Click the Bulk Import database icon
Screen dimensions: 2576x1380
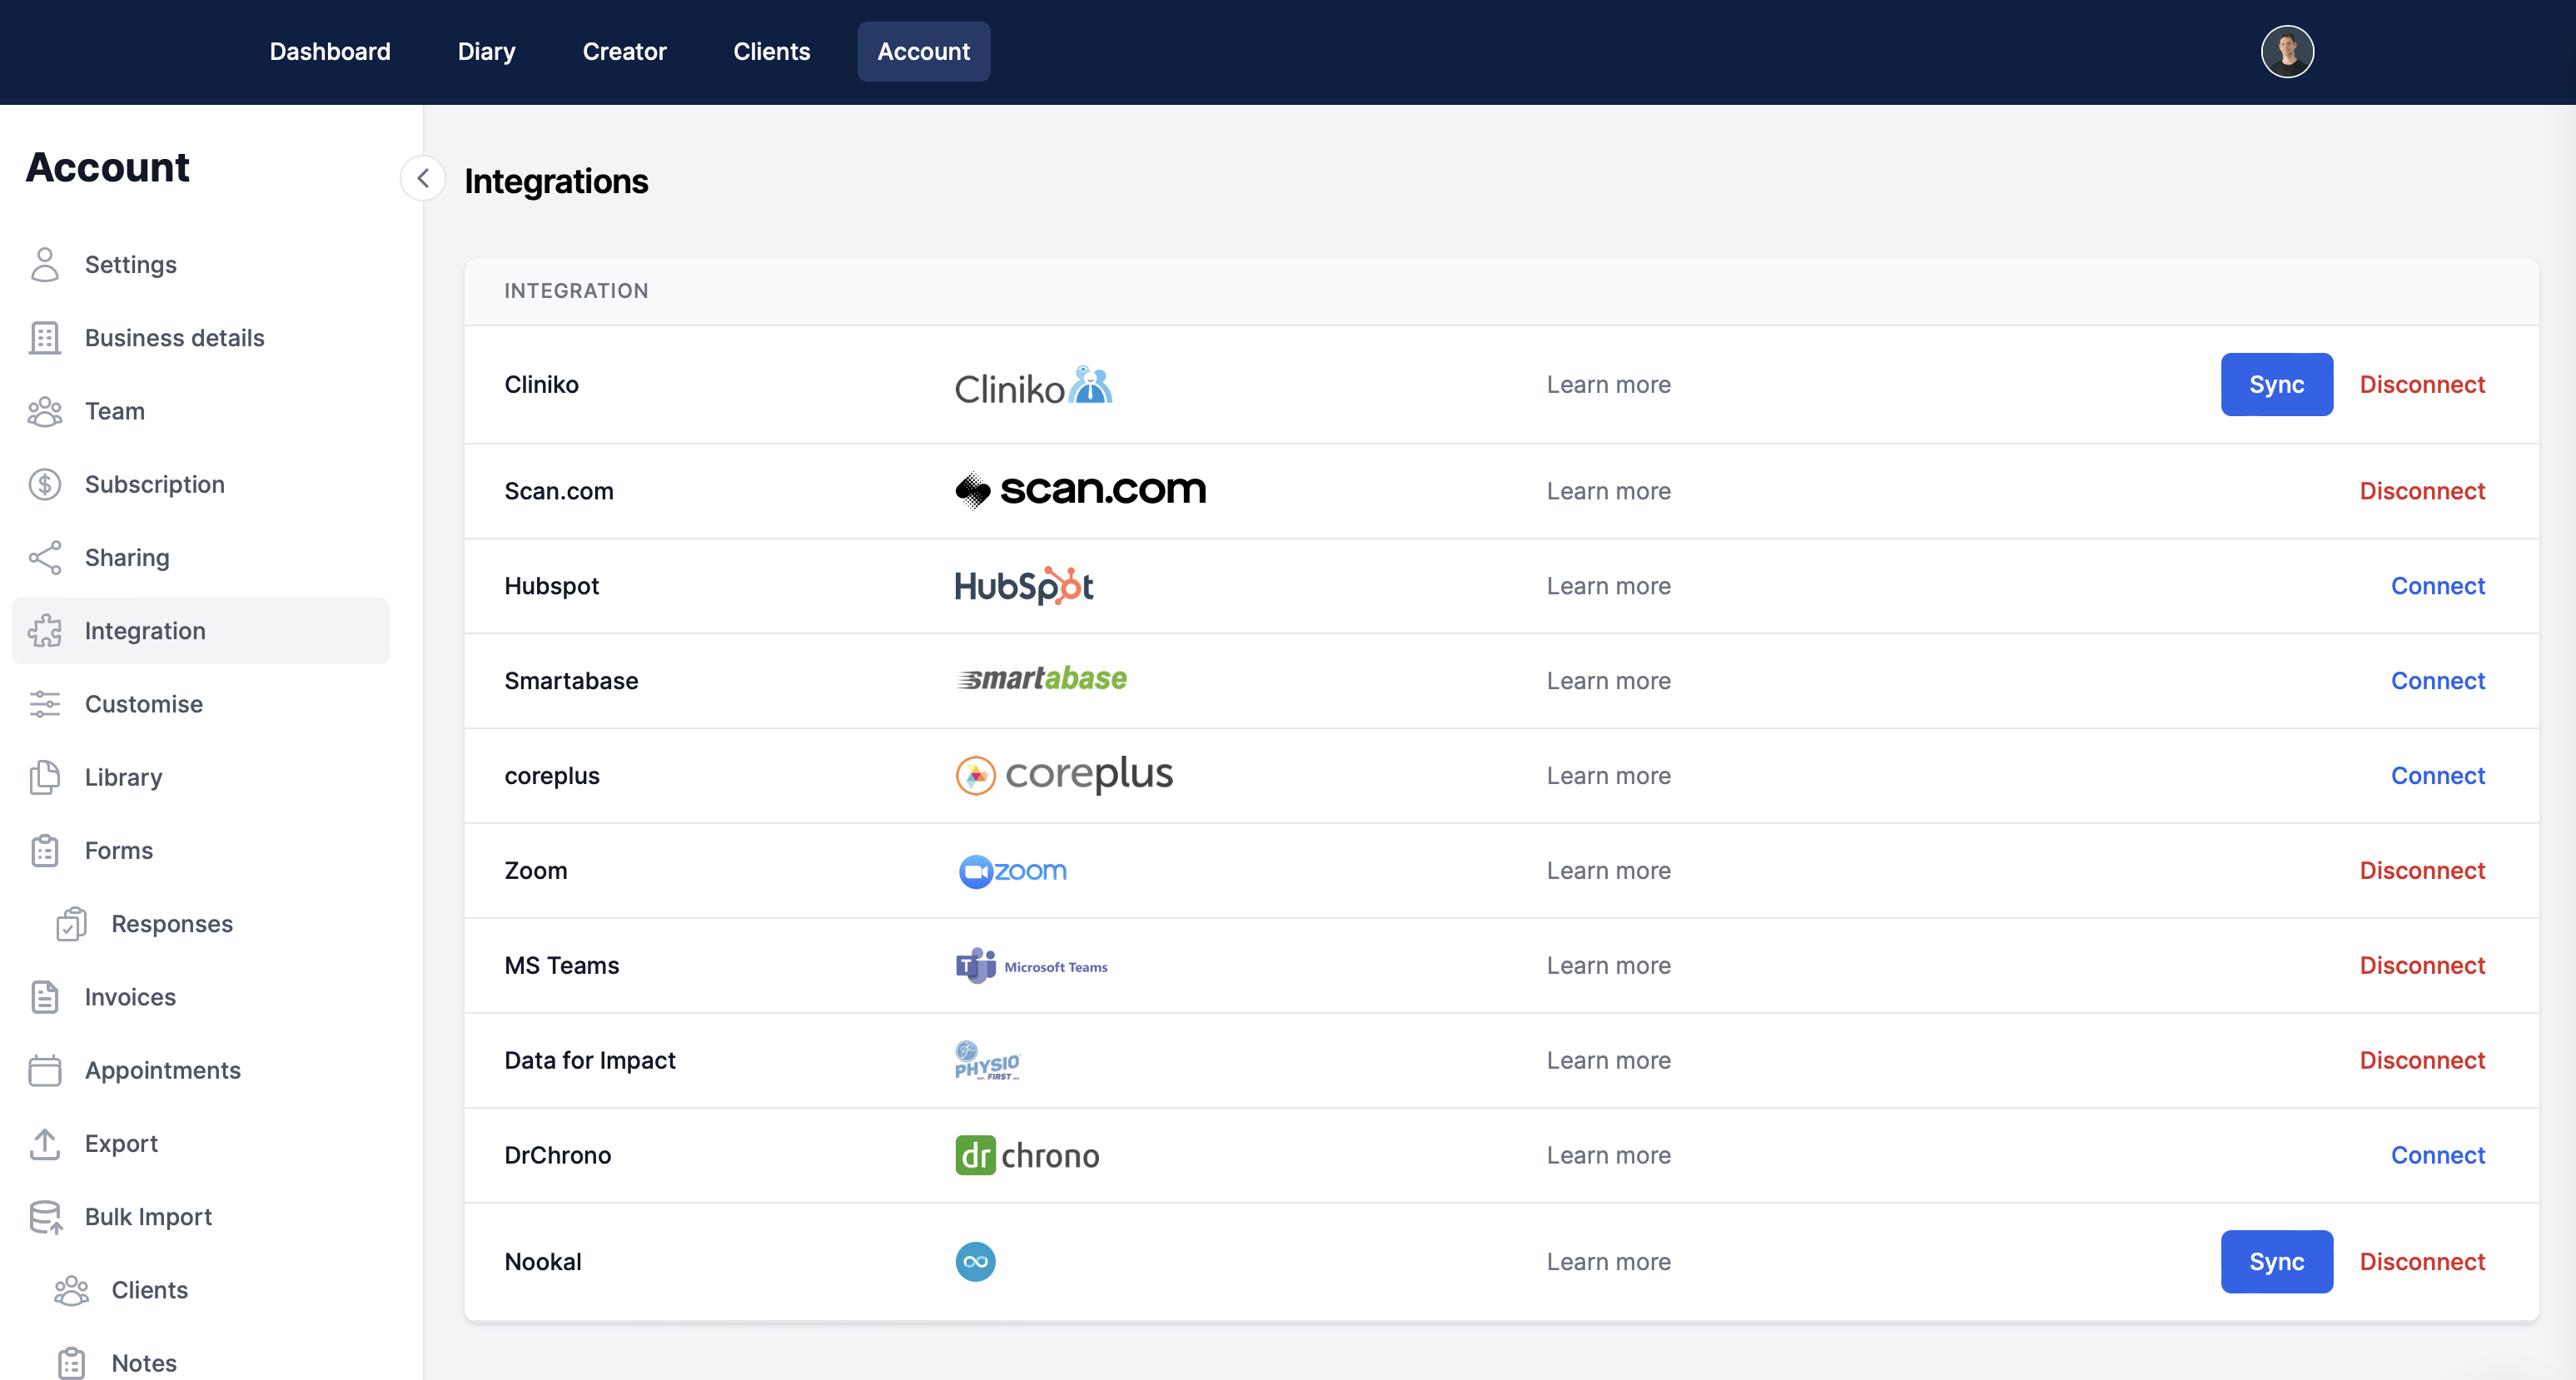45,1217
